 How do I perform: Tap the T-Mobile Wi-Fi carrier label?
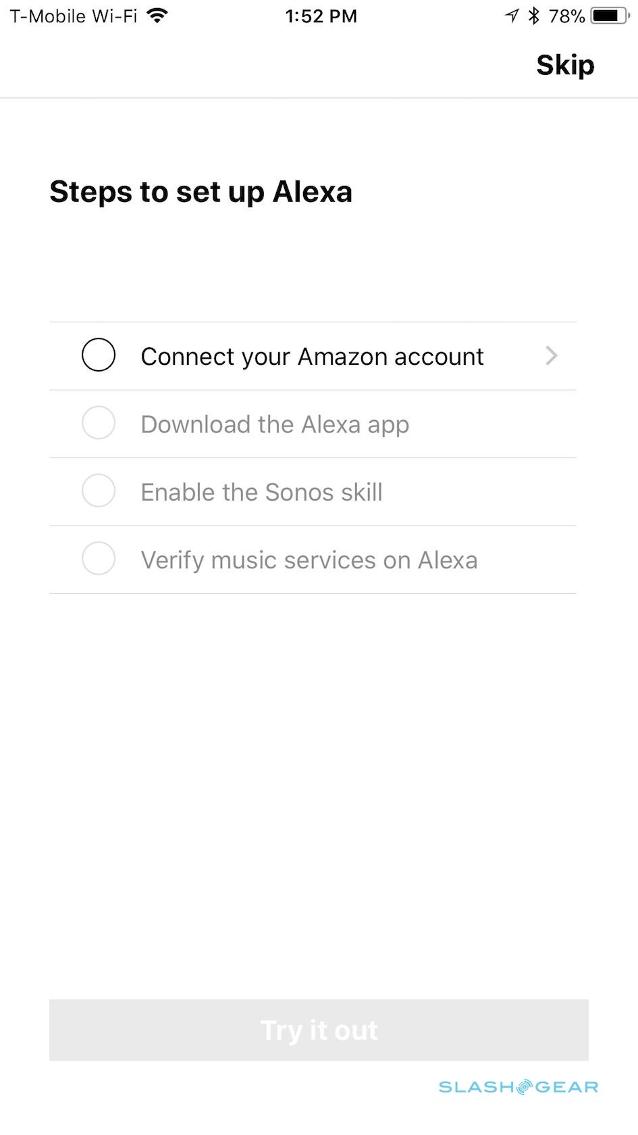(x=73, y=16)
